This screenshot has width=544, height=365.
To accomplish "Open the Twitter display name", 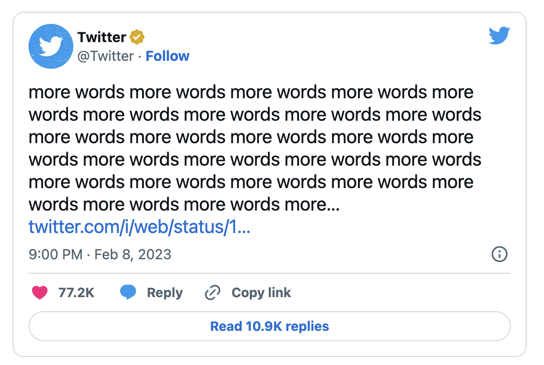I will click(x=102, y=37).
